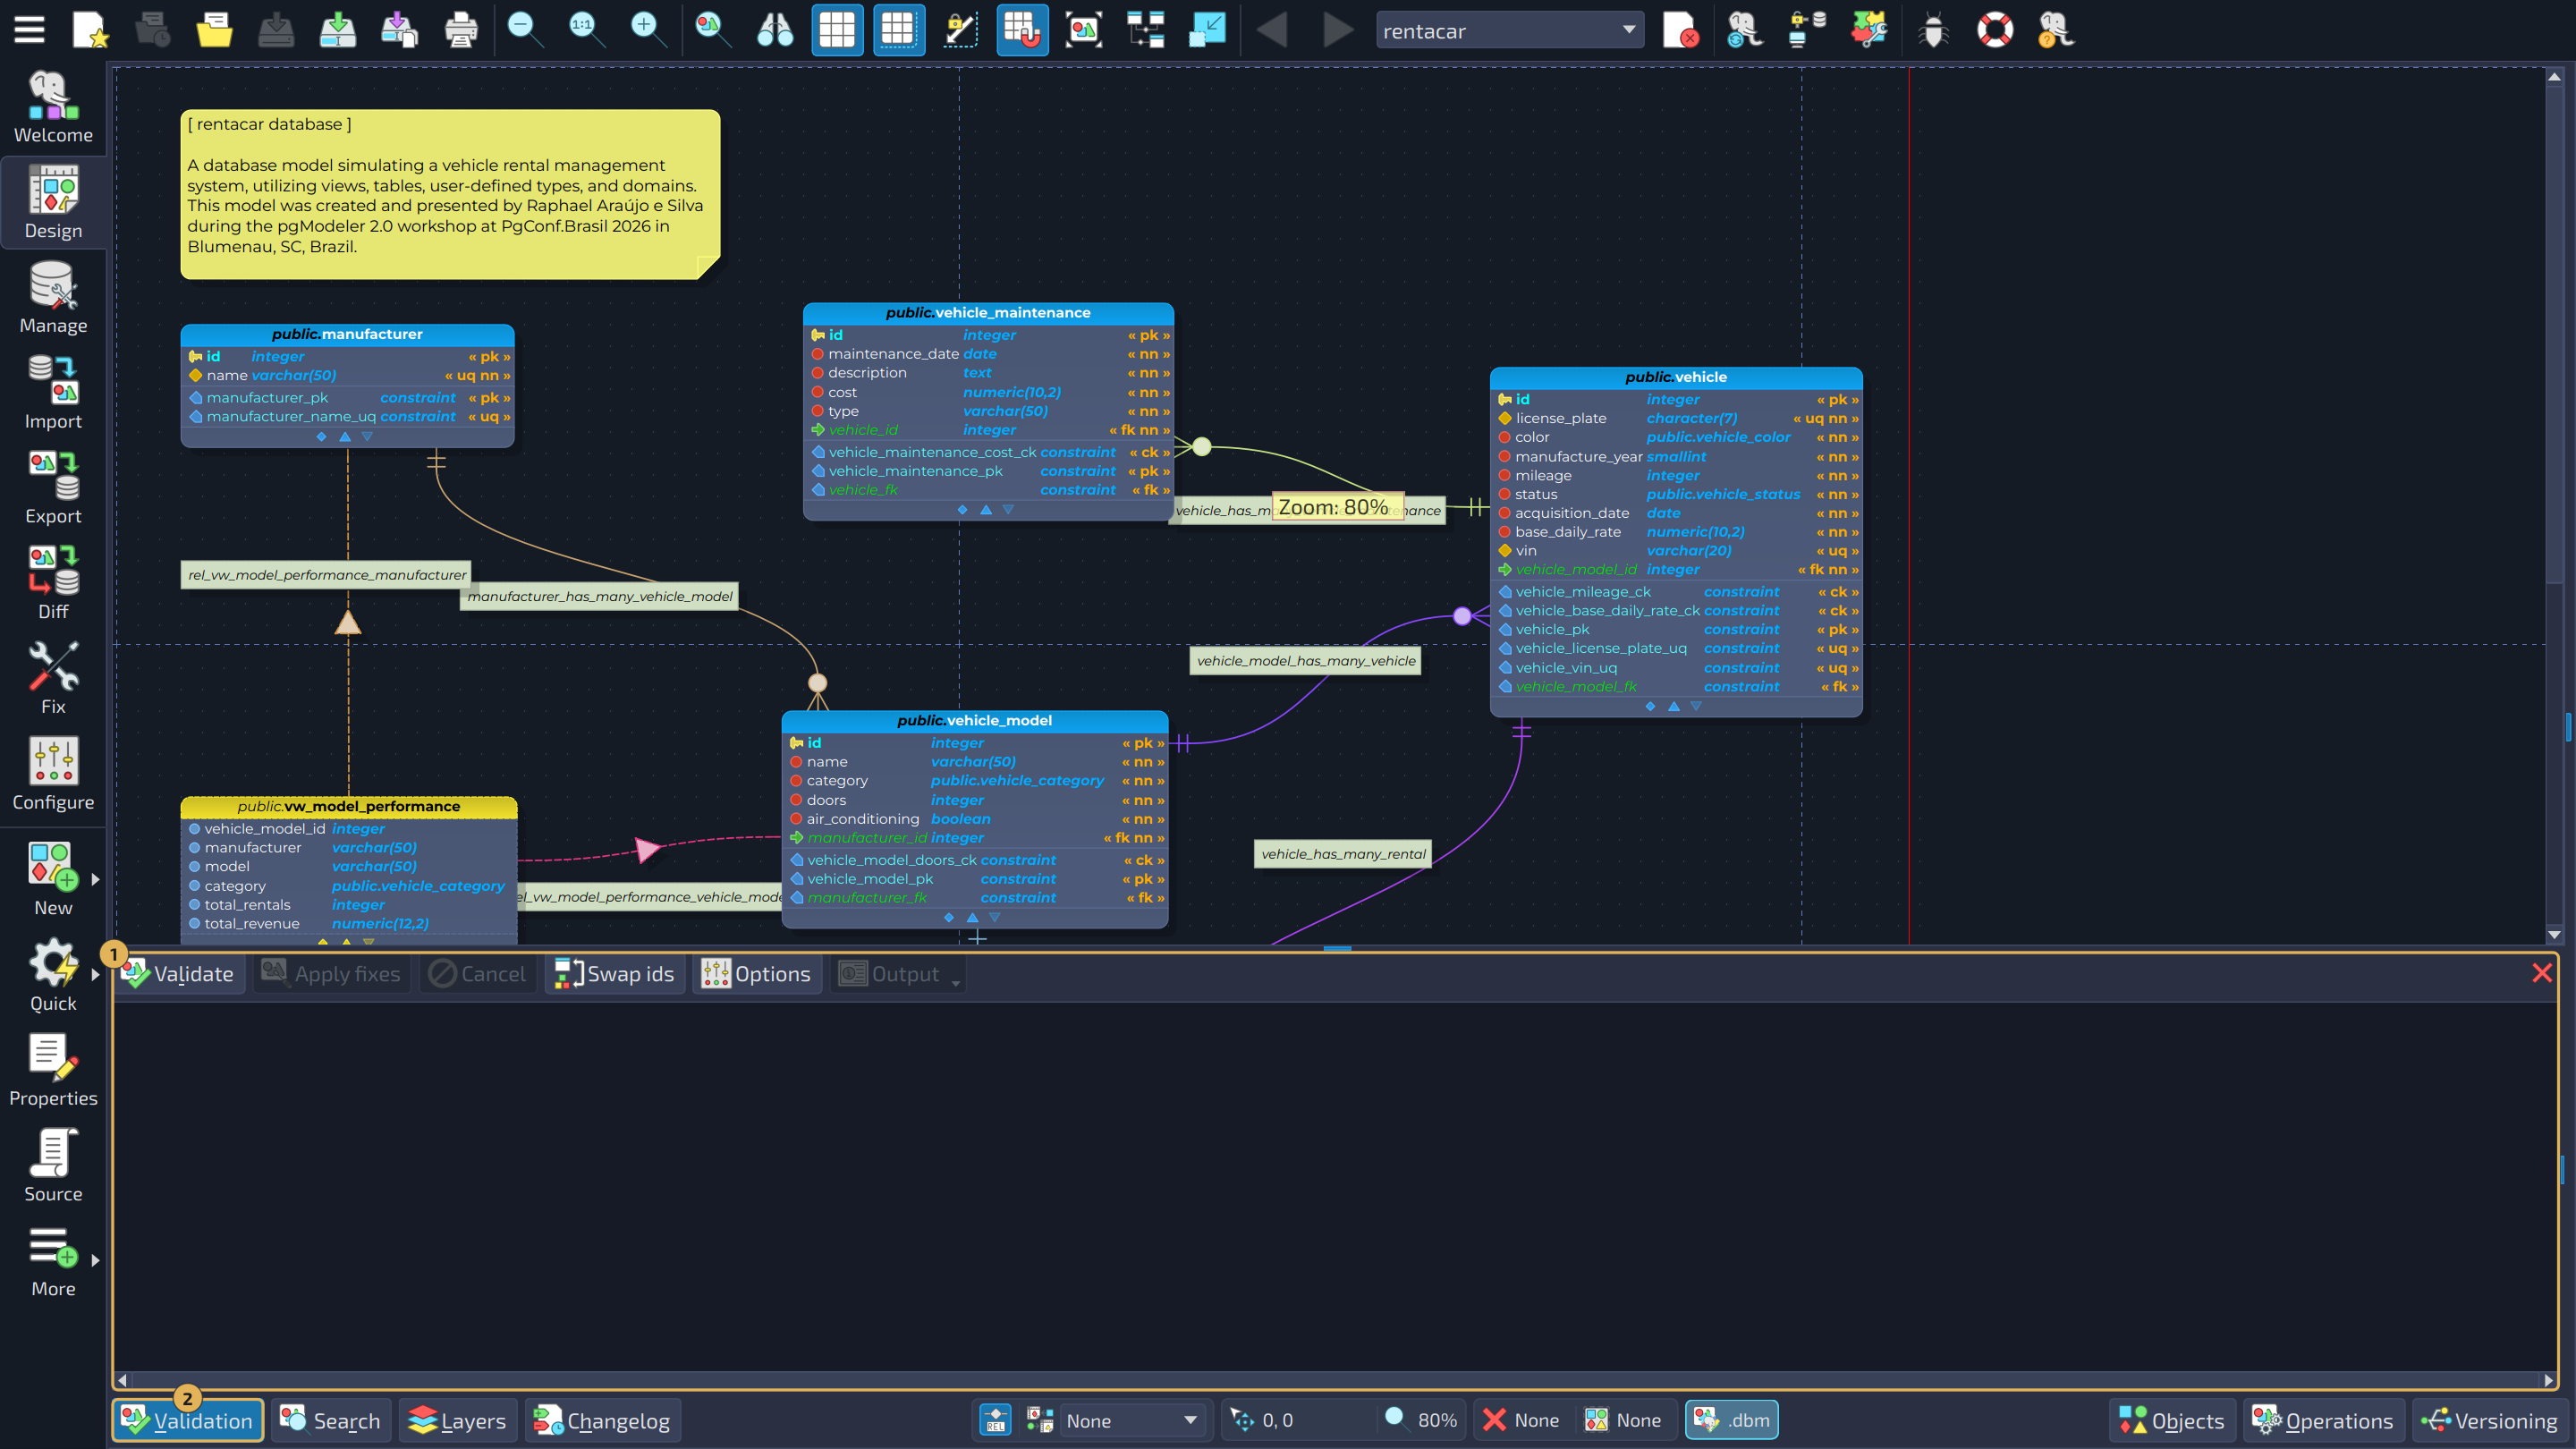This screenshot has width=2576, height=1449.
Task: Toggle the snap-to-grid magnet button
Action: click(1022, 30)
